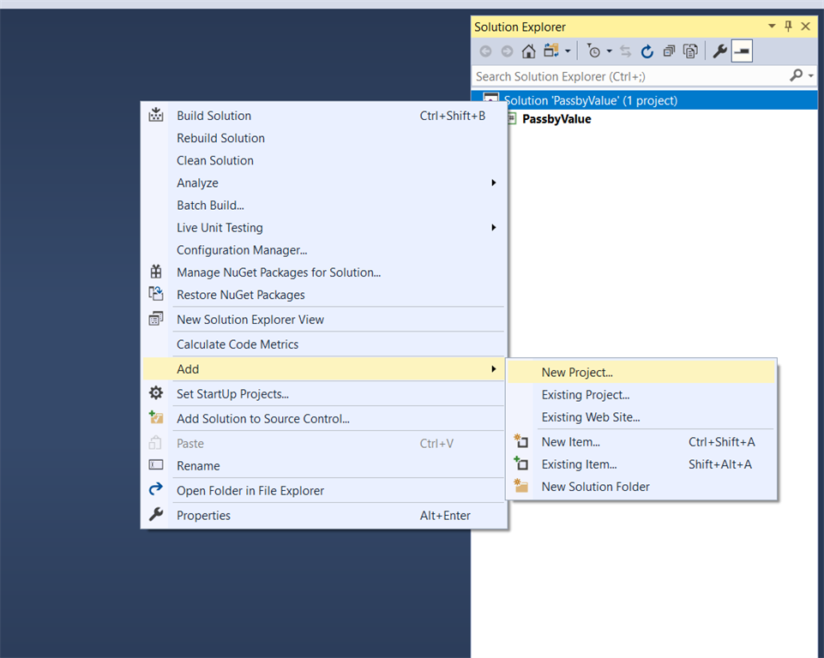Click the Show All Files icon
Screen dimensions: 824x658
tap(690, 51)
